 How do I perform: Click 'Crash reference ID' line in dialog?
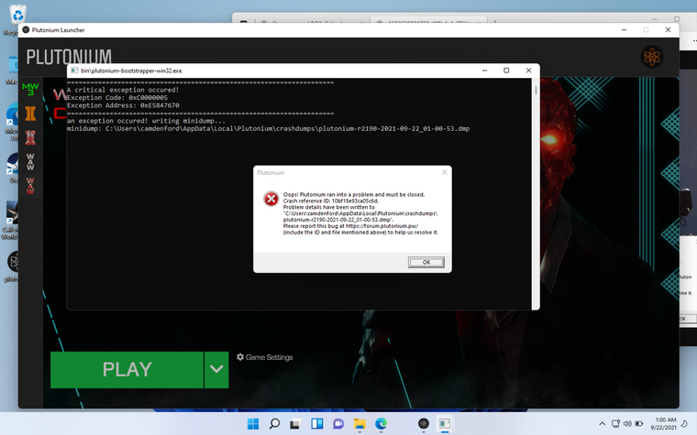point(331,201)
